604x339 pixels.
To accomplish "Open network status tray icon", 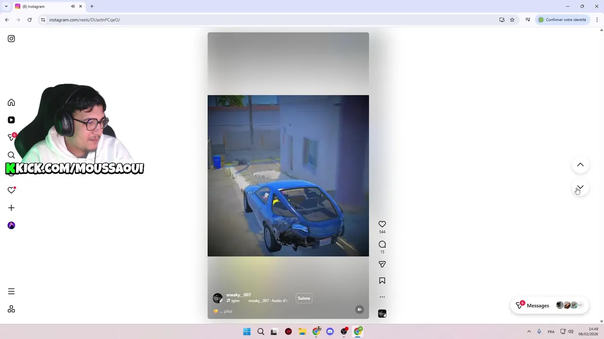I will pyautogui.click(x=563, y=332).
